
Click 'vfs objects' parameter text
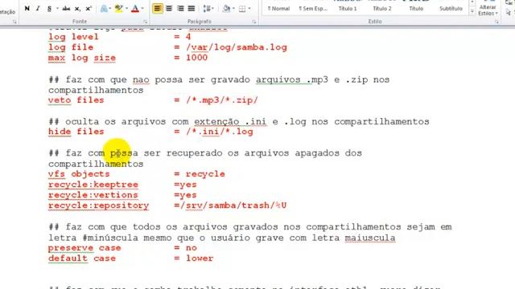79,174
